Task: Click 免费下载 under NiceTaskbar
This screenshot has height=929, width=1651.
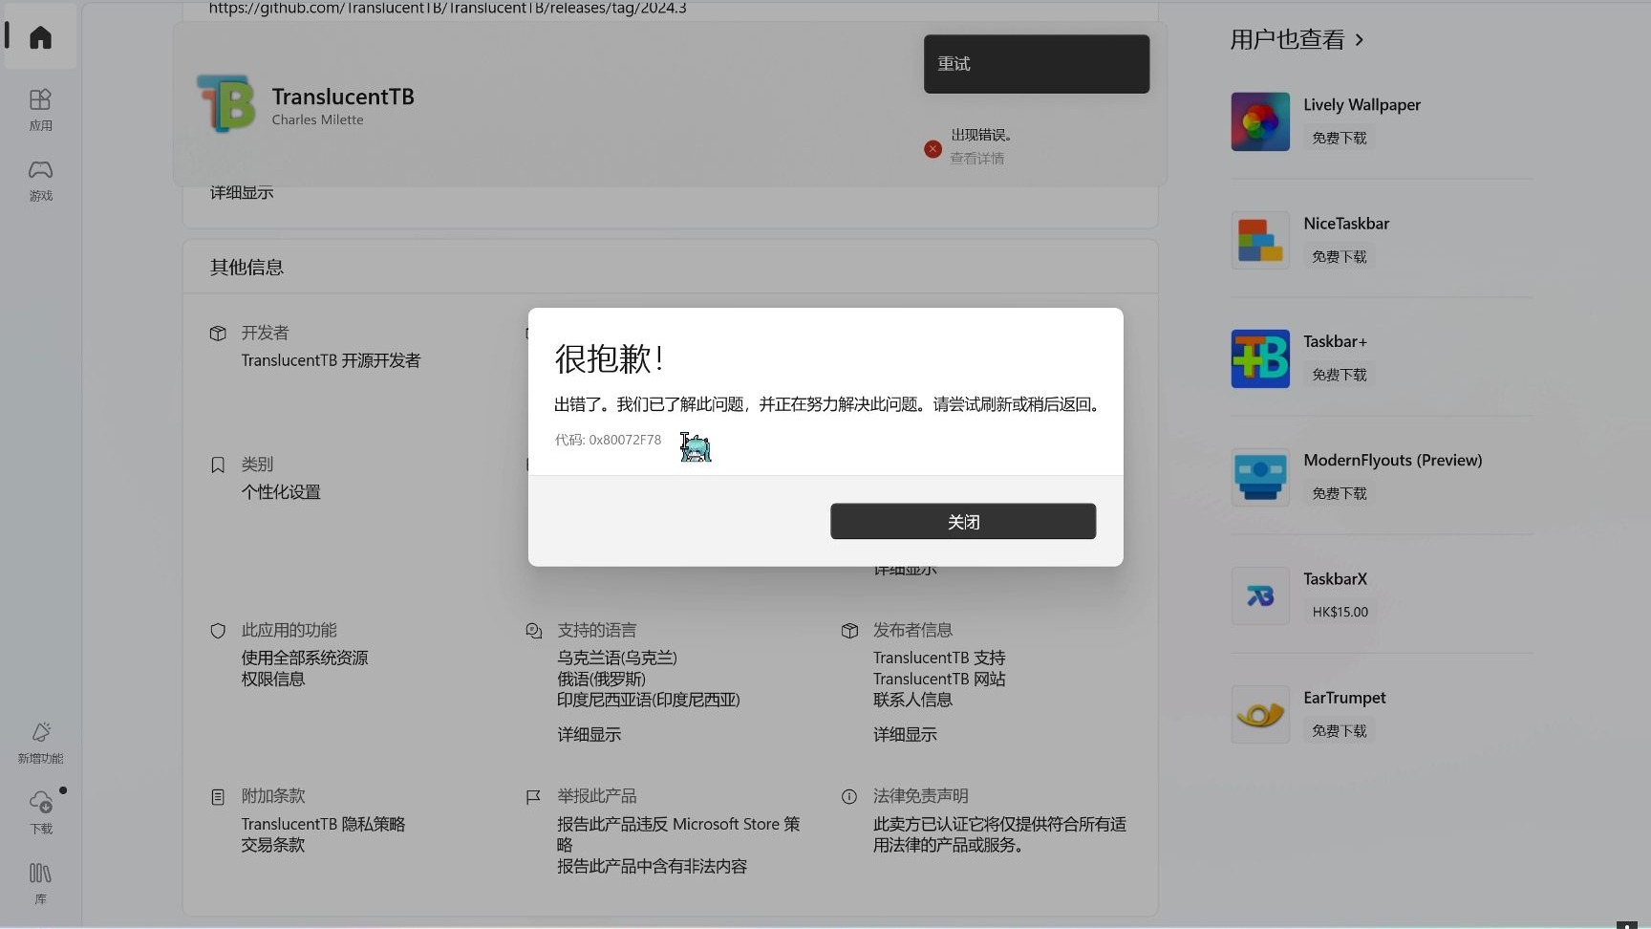Action: point(1340,256)
